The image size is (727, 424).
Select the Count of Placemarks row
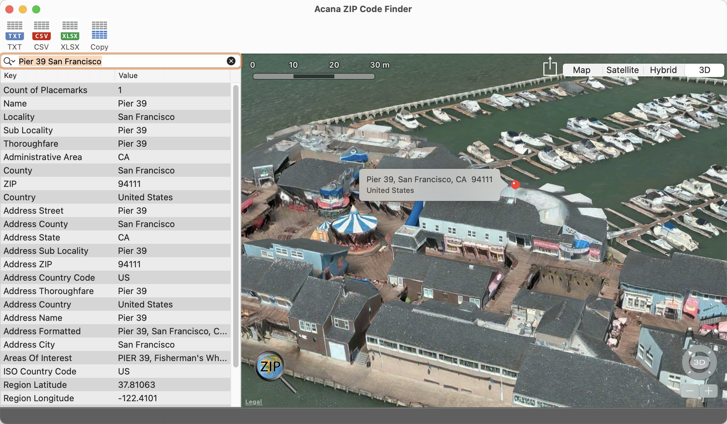[x=116, y=90]
